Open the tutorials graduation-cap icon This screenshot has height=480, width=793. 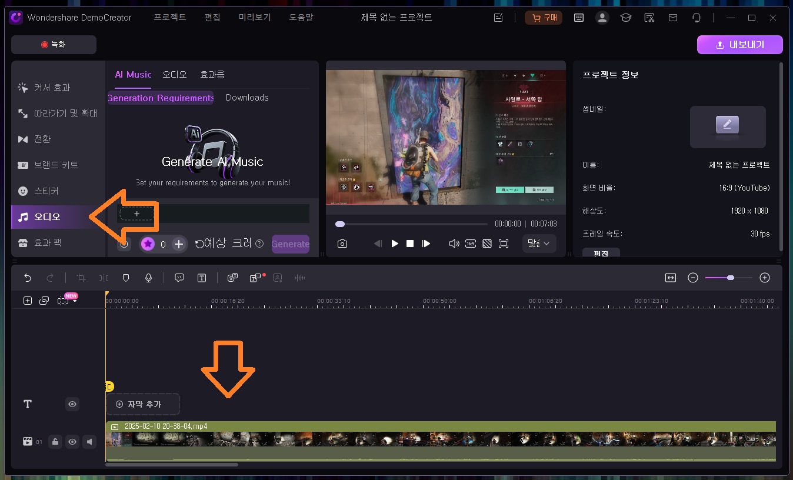[626, 18]
